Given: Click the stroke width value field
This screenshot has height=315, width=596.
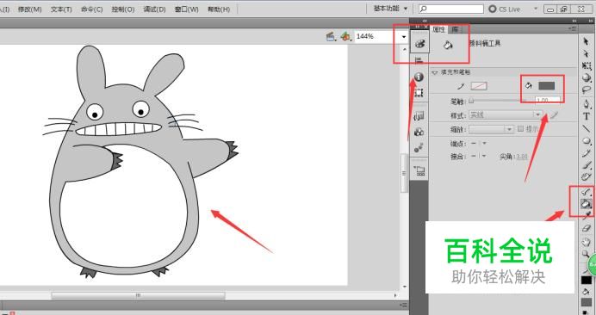Looking at the screenshot, I should (x=548, y=101).
